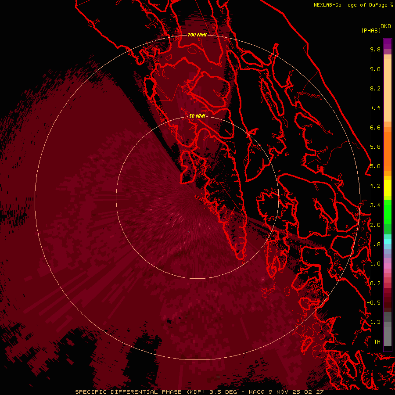Click the purple segment atop the color bar
This screenshot has height=395, width=395.
(388, 44)
